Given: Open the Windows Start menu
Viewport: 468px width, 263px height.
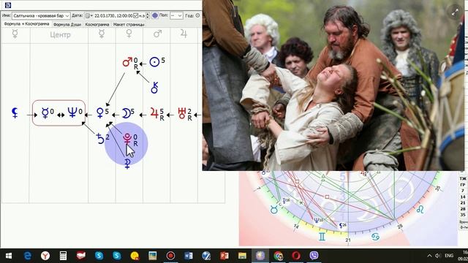Looking at the screenshot, I should 9,256.
